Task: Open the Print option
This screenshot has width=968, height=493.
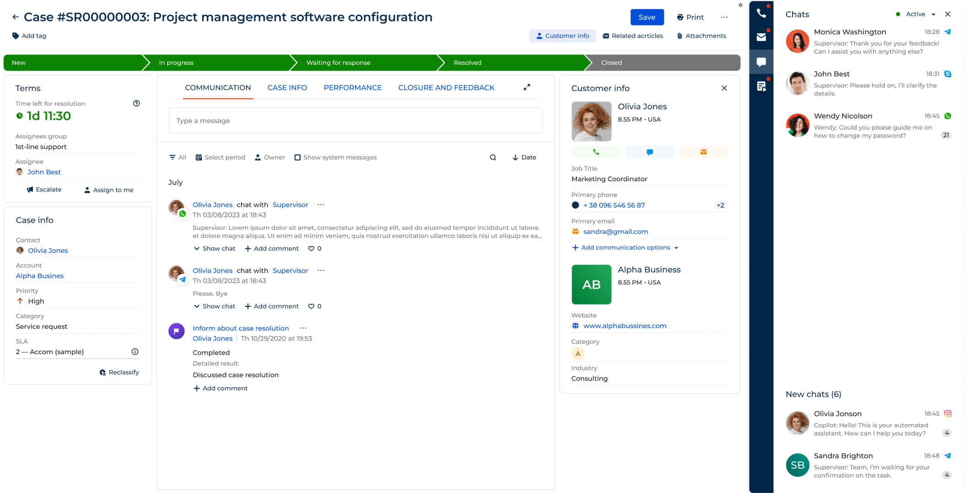Action: point(690,17)
